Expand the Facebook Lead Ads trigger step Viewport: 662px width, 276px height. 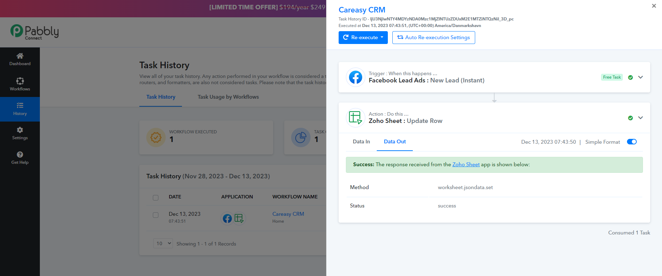click(641, 77)
